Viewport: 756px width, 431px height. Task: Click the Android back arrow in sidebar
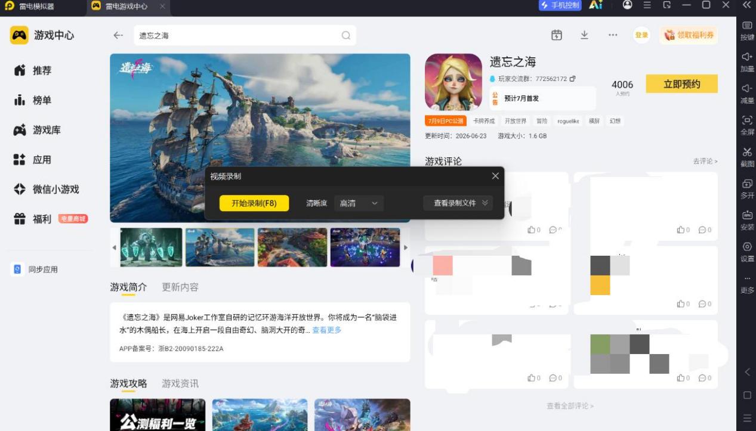point(747,372)
